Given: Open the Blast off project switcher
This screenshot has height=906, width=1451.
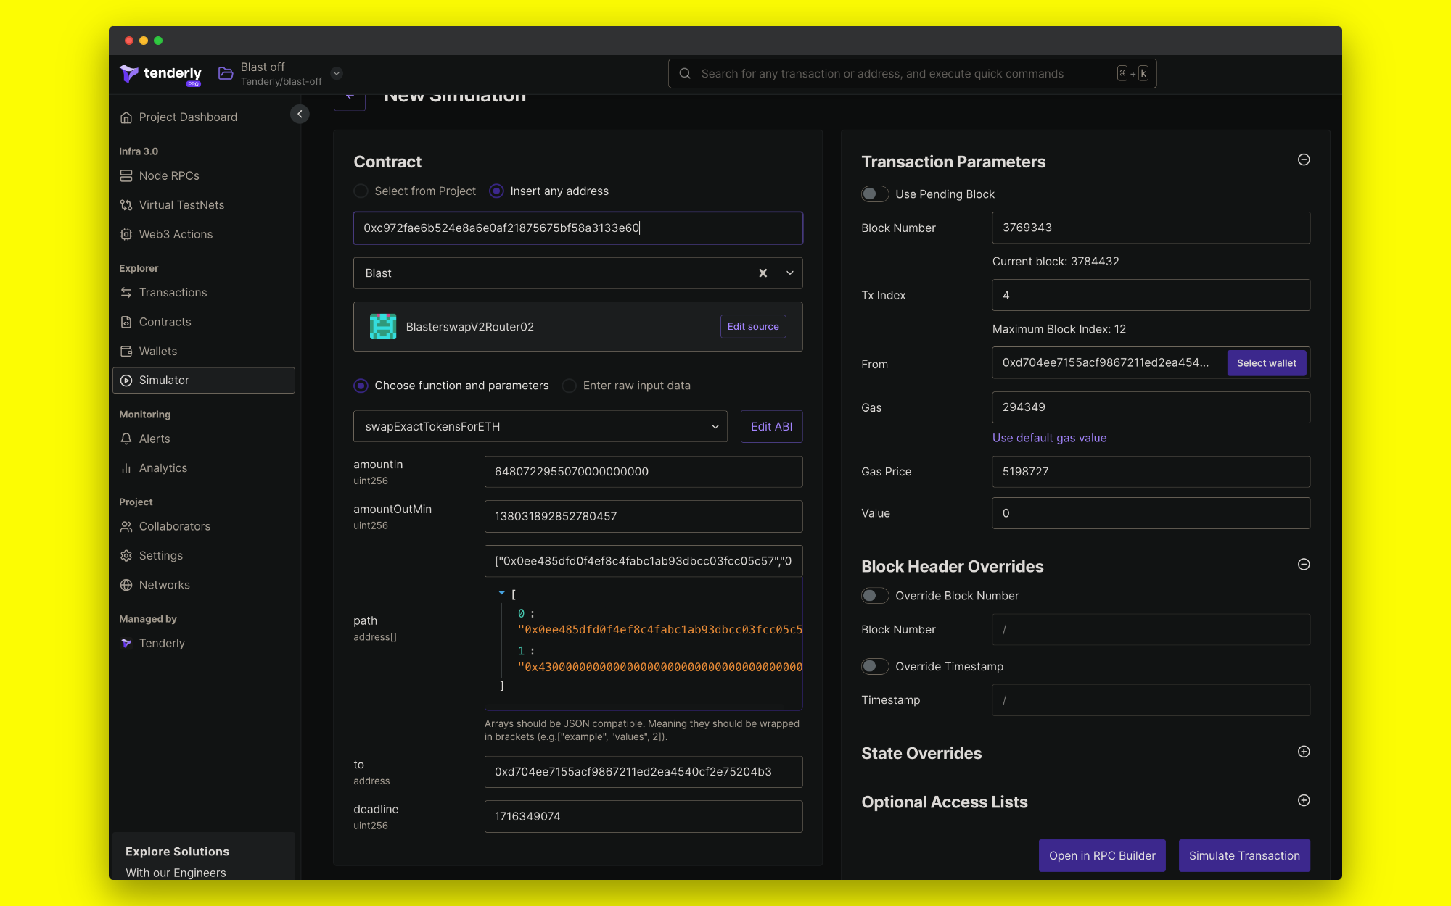Looking at the screenshot, I should [x=337, y=73].
